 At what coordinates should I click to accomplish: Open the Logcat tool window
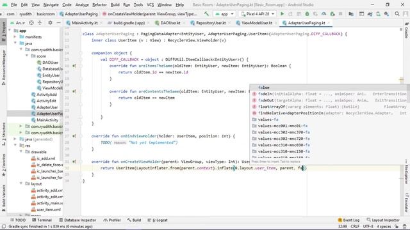click(158, 220)
